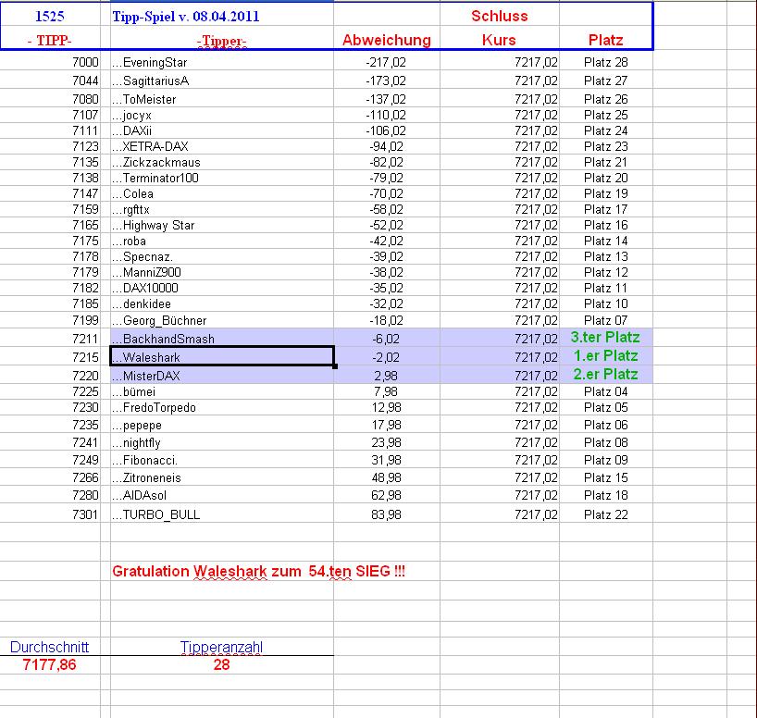Select the jocyx tipper cell
This screenshot has height=718, width=757.
coord(221,115)
